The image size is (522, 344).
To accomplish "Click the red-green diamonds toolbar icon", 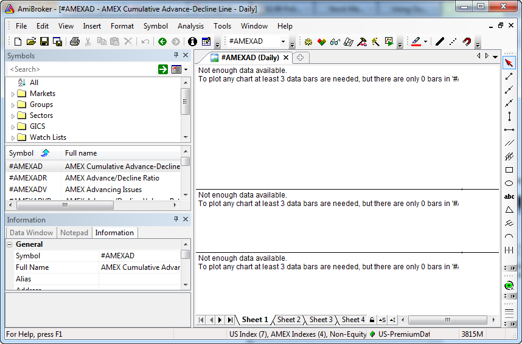I will point(322,42).
